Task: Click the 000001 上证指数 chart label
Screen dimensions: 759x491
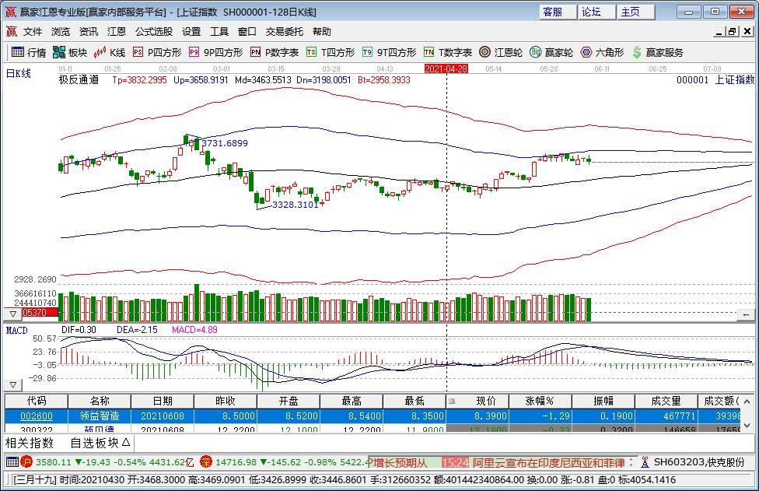Action: coord(715,80)
